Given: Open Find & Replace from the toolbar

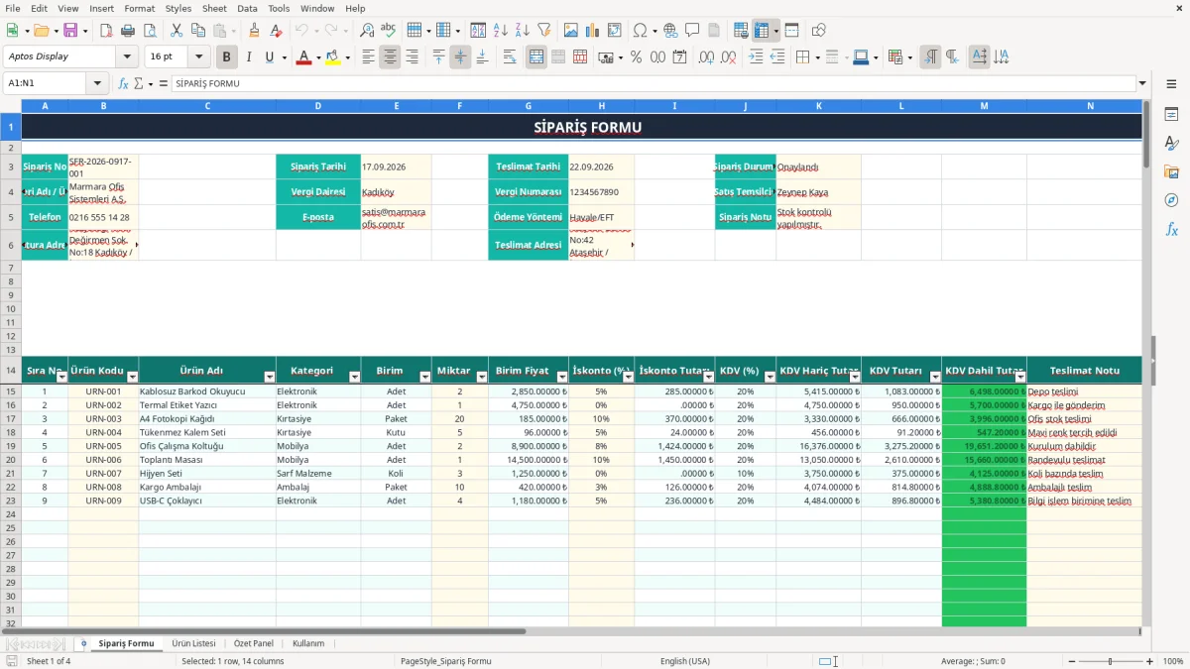Looking at the screenshot, I should tap(367, 31).
